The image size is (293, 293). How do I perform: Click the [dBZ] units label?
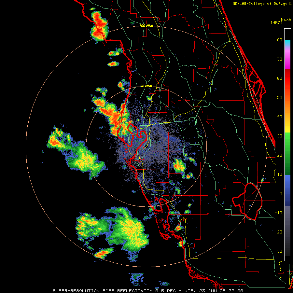pyautogui.click(x=276, y=22)
